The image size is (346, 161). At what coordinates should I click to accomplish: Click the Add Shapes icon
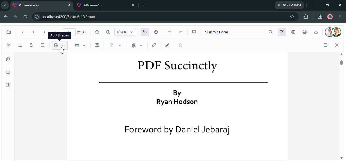(56, 45)
